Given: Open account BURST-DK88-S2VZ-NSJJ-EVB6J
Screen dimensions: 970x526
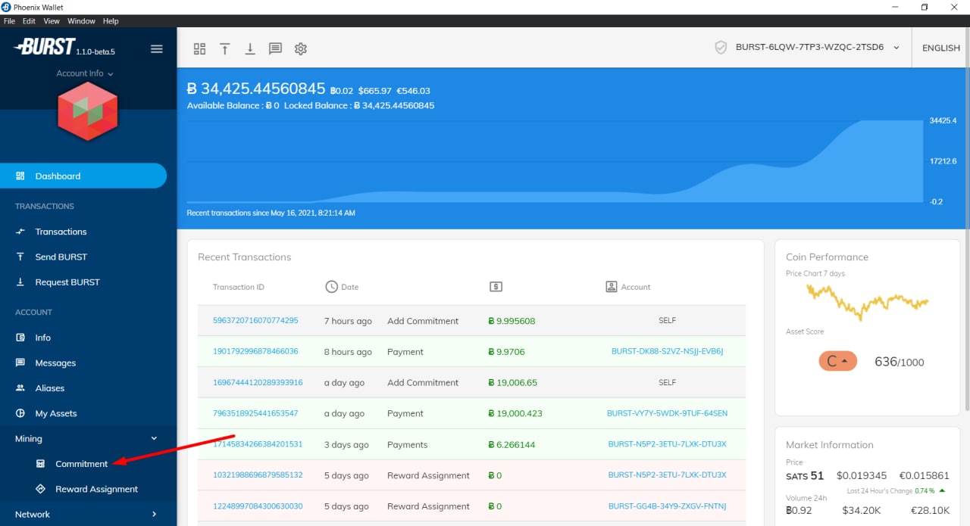Looking at the screenshot, I should tap(667, 351).
